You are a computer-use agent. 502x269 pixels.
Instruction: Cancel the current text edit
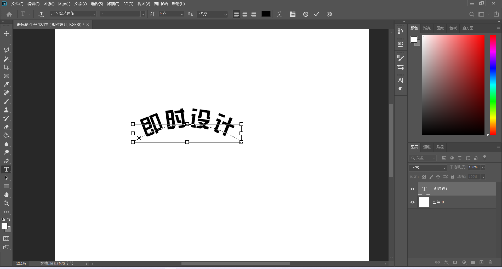pos(306,14)
